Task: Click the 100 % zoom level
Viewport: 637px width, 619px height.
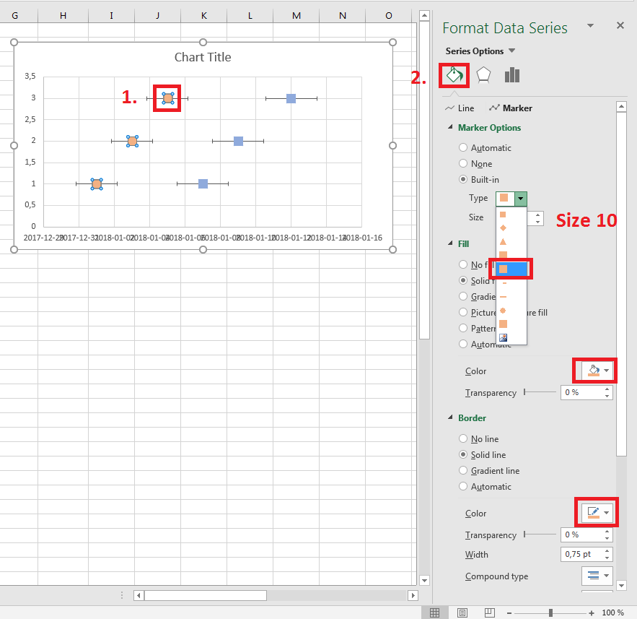Action: (612, 612)
